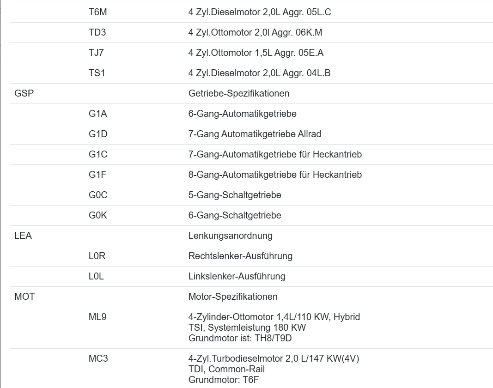
Task: Click the LEA group code
Action: [23, 236]
